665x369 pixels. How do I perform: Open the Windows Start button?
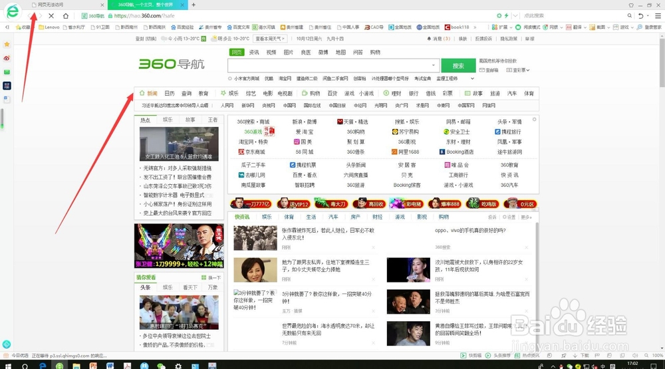[7, 366]
